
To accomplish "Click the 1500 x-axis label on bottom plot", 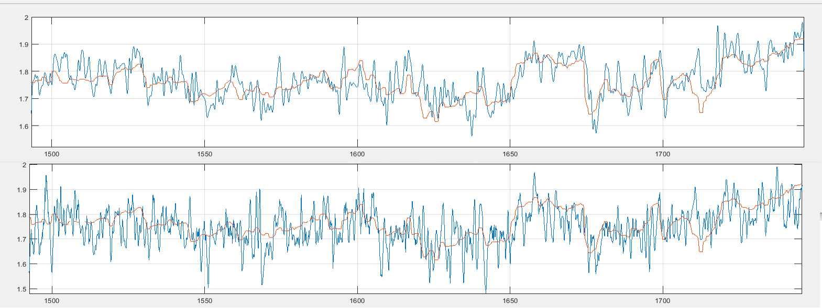I will pos(52,301).
